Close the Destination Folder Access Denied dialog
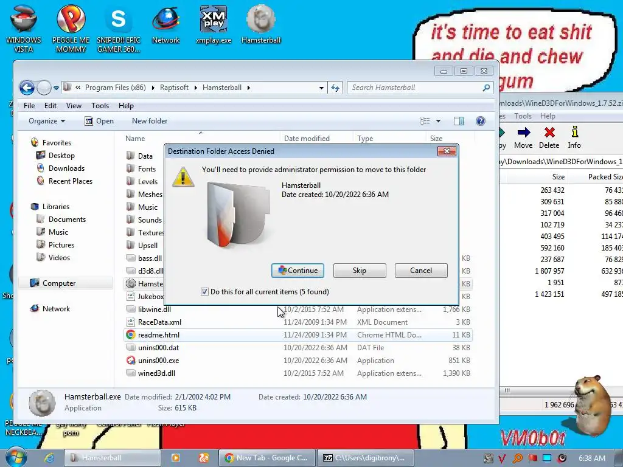 (447, 151)
